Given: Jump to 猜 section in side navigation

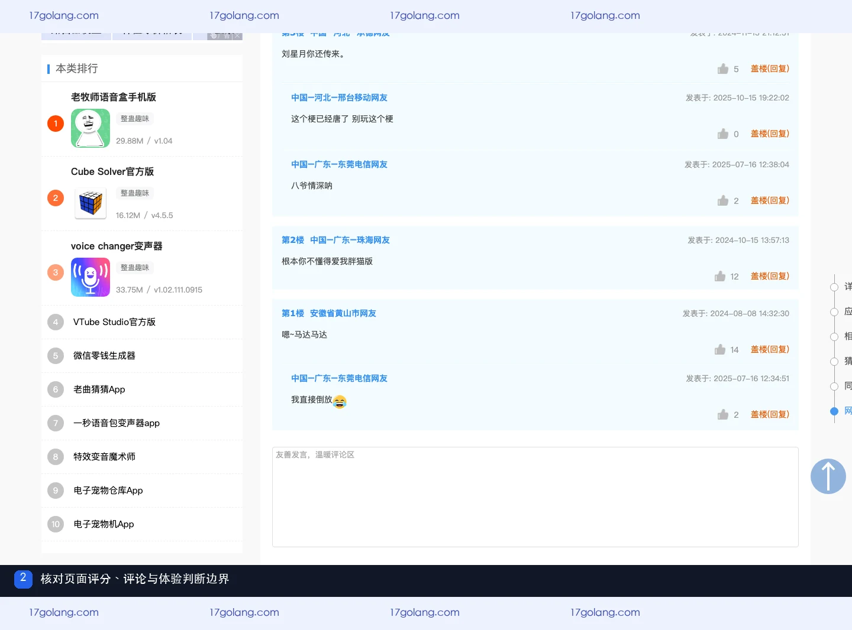Looking at the screenshot, I should [x=848, y=361].
